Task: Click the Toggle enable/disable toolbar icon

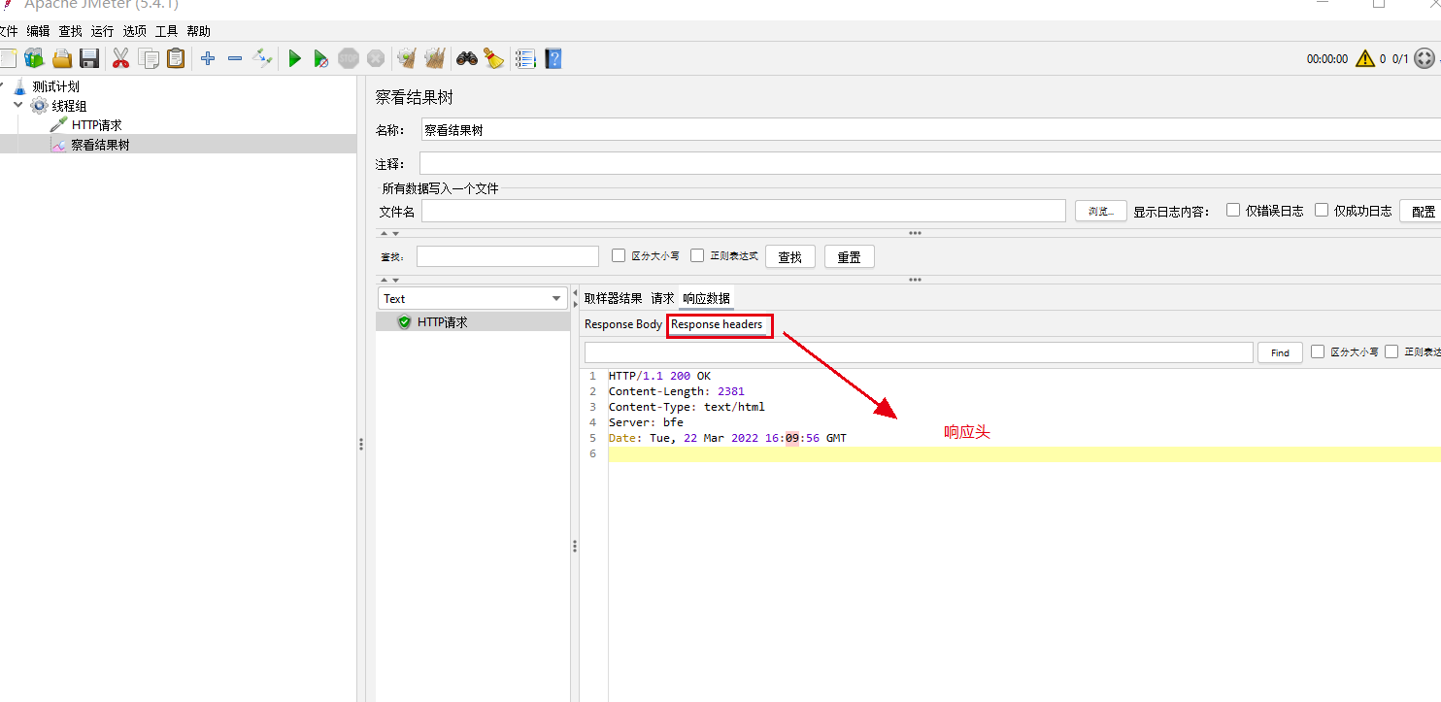Action: [x=262, y=58]
